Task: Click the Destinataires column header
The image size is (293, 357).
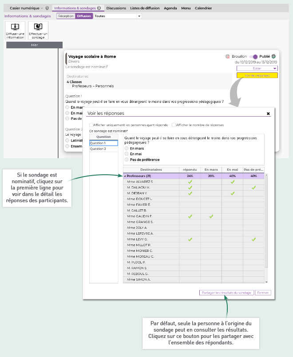Action: pyautogui.click(x=151, y=169)
